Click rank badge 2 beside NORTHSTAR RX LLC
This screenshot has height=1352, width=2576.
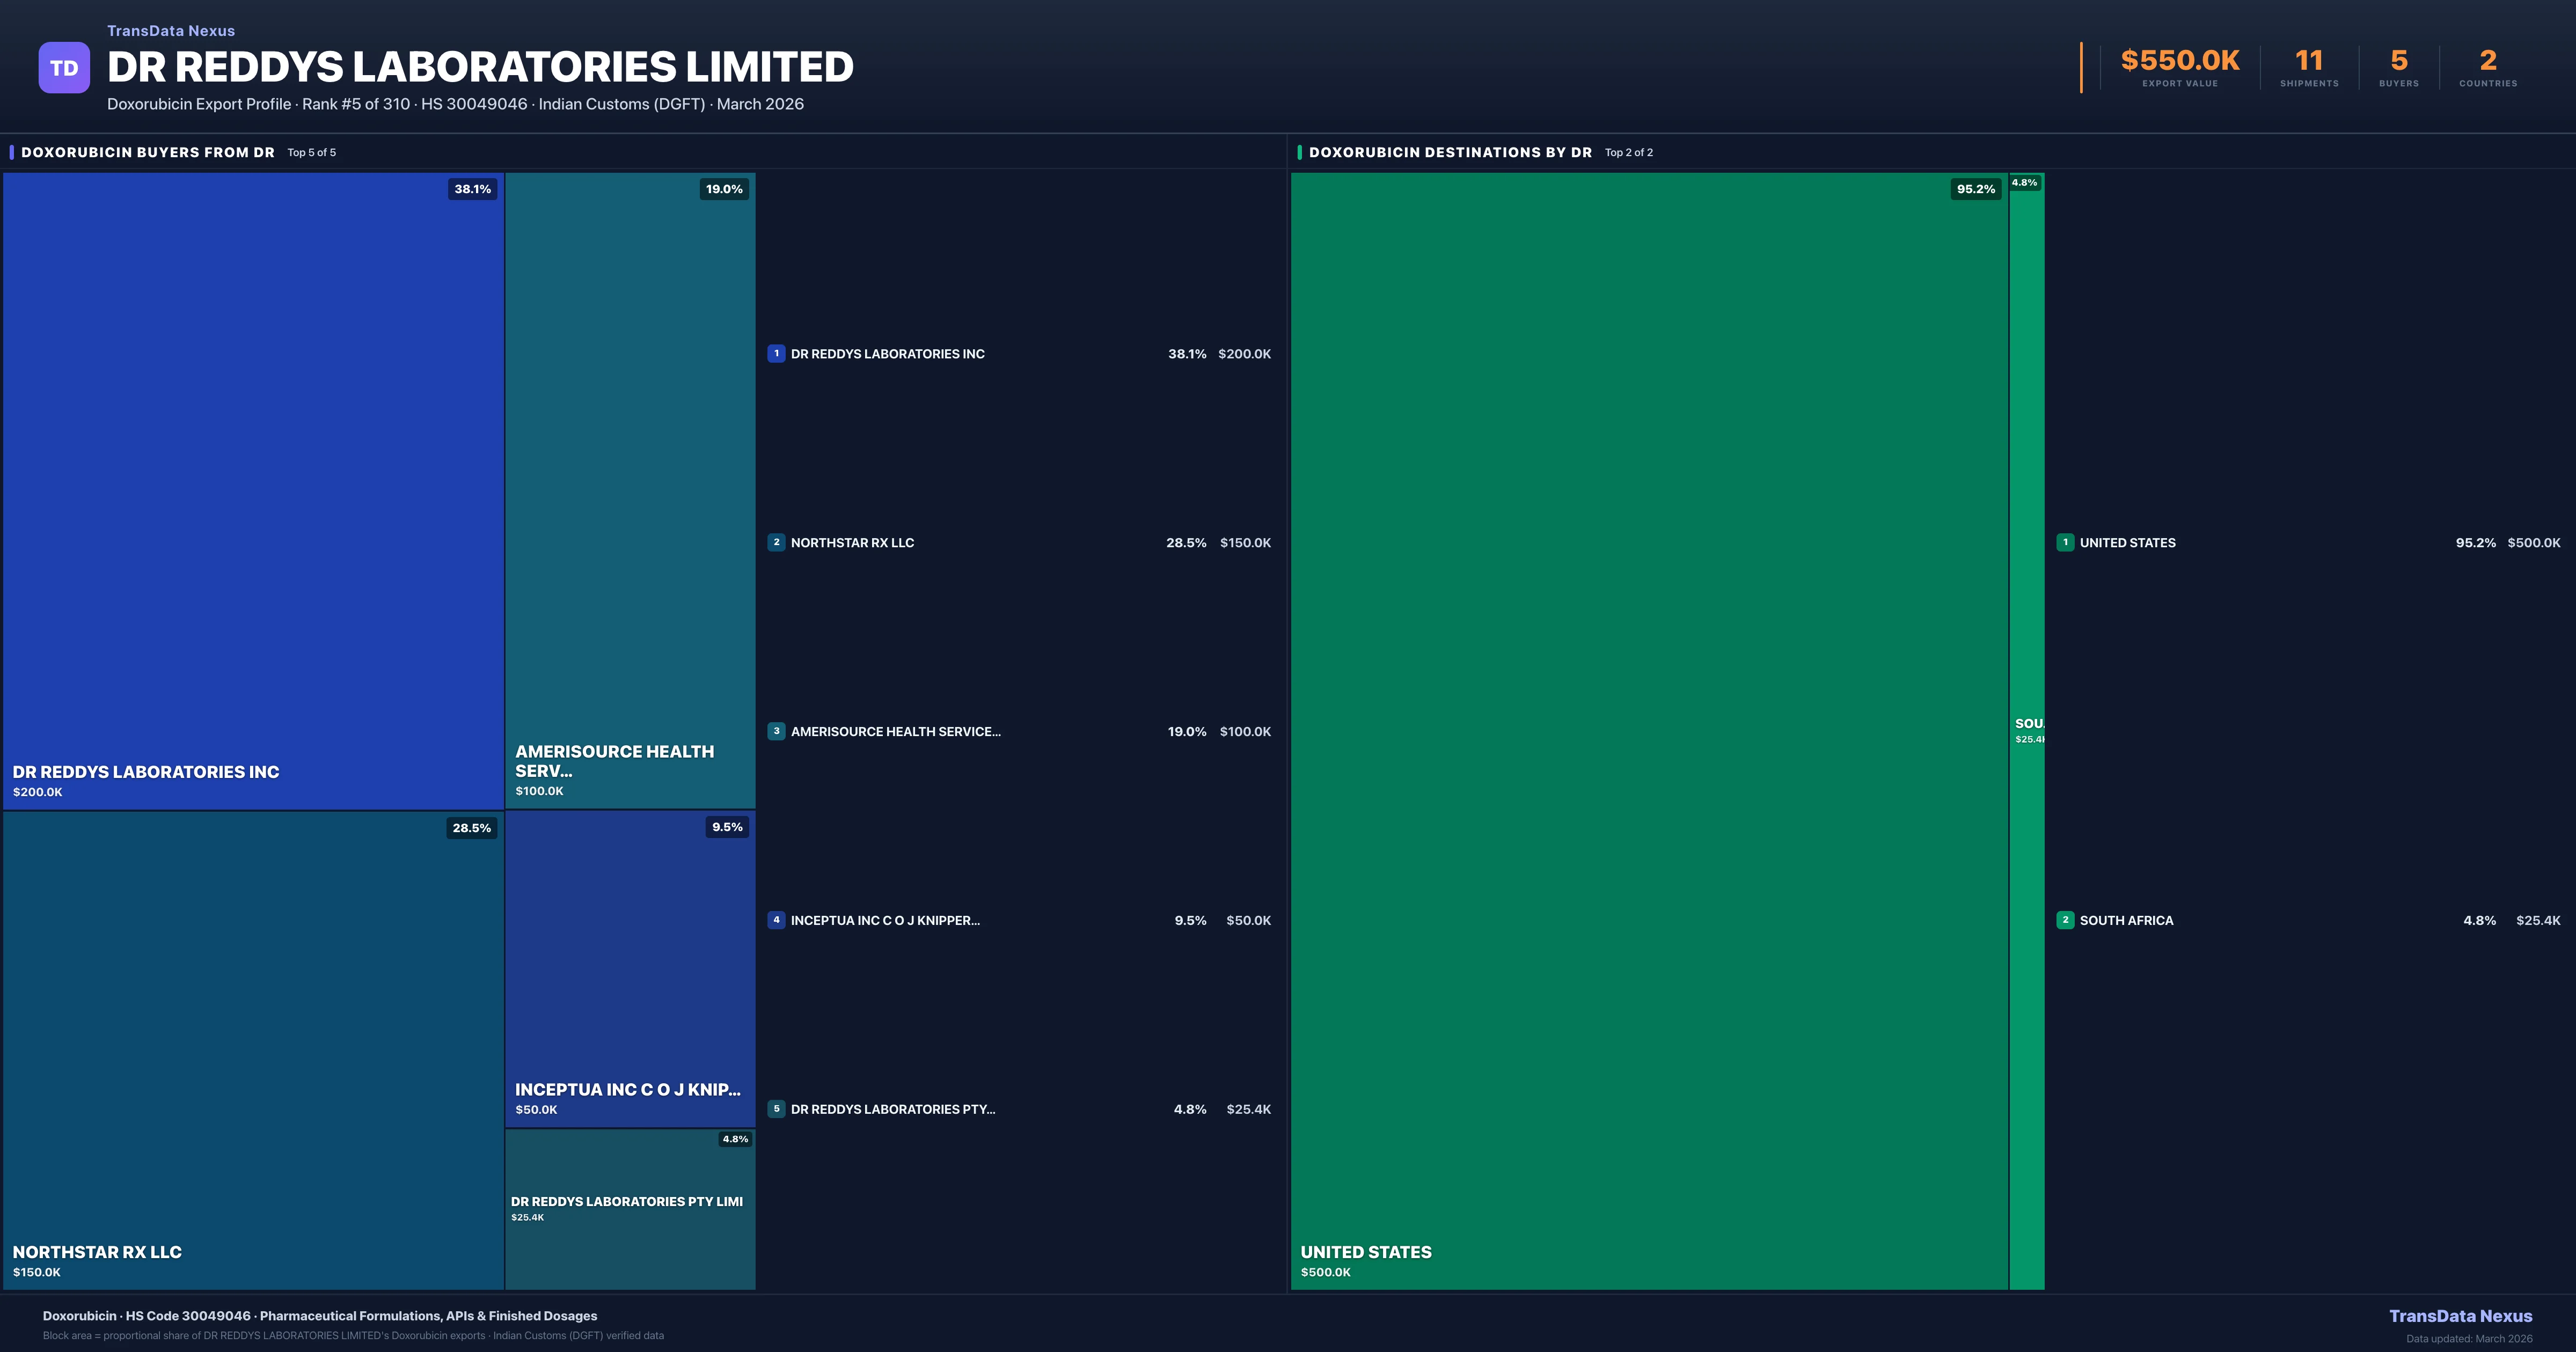(x=776, y=542)
